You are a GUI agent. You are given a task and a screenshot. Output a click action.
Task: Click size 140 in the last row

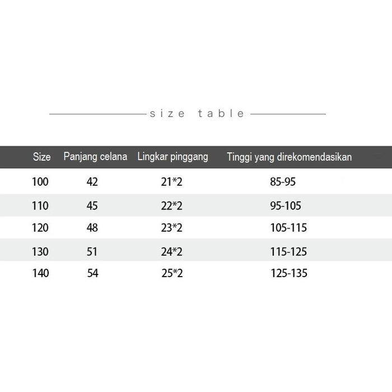40,273
